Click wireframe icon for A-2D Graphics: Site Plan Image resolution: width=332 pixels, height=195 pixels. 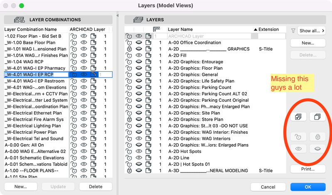[148, 113]
